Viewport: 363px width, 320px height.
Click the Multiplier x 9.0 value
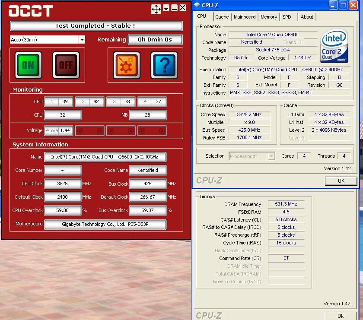[x=249, y=122]
